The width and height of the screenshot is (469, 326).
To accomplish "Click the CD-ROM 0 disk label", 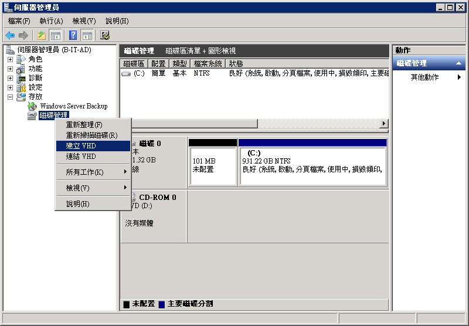I will [x=158, y=198].
